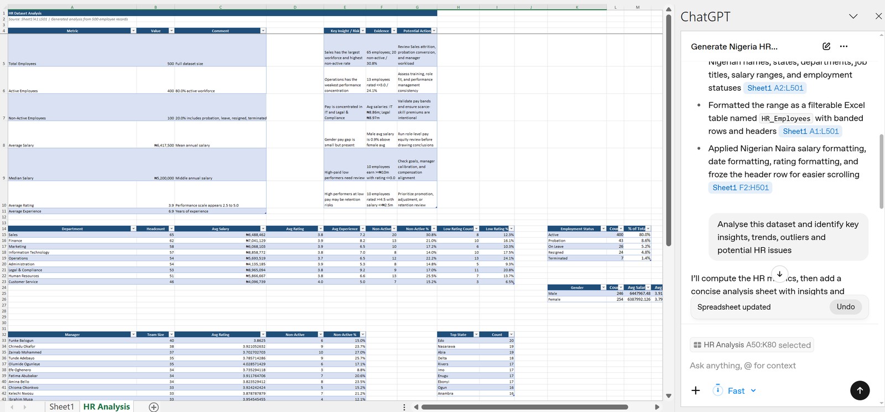The width and height of the screenshot is (885, 412).
Task: Add a new sheet with the plus icon
Action: pyautogui.click(x=154, y=407)
